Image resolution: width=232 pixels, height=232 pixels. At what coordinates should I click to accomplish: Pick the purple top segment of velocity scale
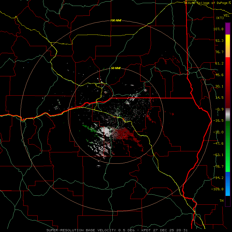pos(228,29)
